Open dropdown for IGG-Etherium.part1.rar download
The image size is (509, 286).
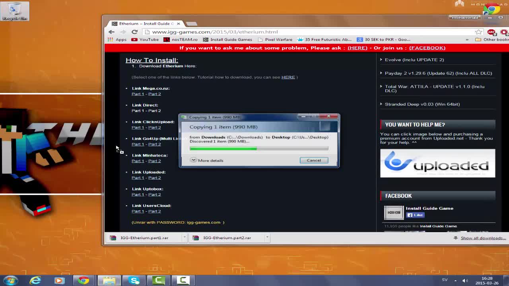click(185, 238)
